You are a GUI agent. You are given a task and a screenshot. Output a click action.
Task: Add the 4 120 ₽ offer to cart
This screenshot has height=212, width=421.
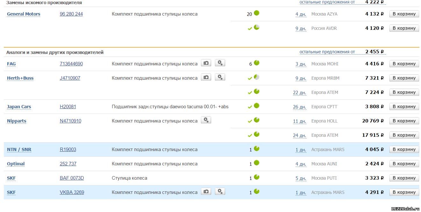[404, 28]
